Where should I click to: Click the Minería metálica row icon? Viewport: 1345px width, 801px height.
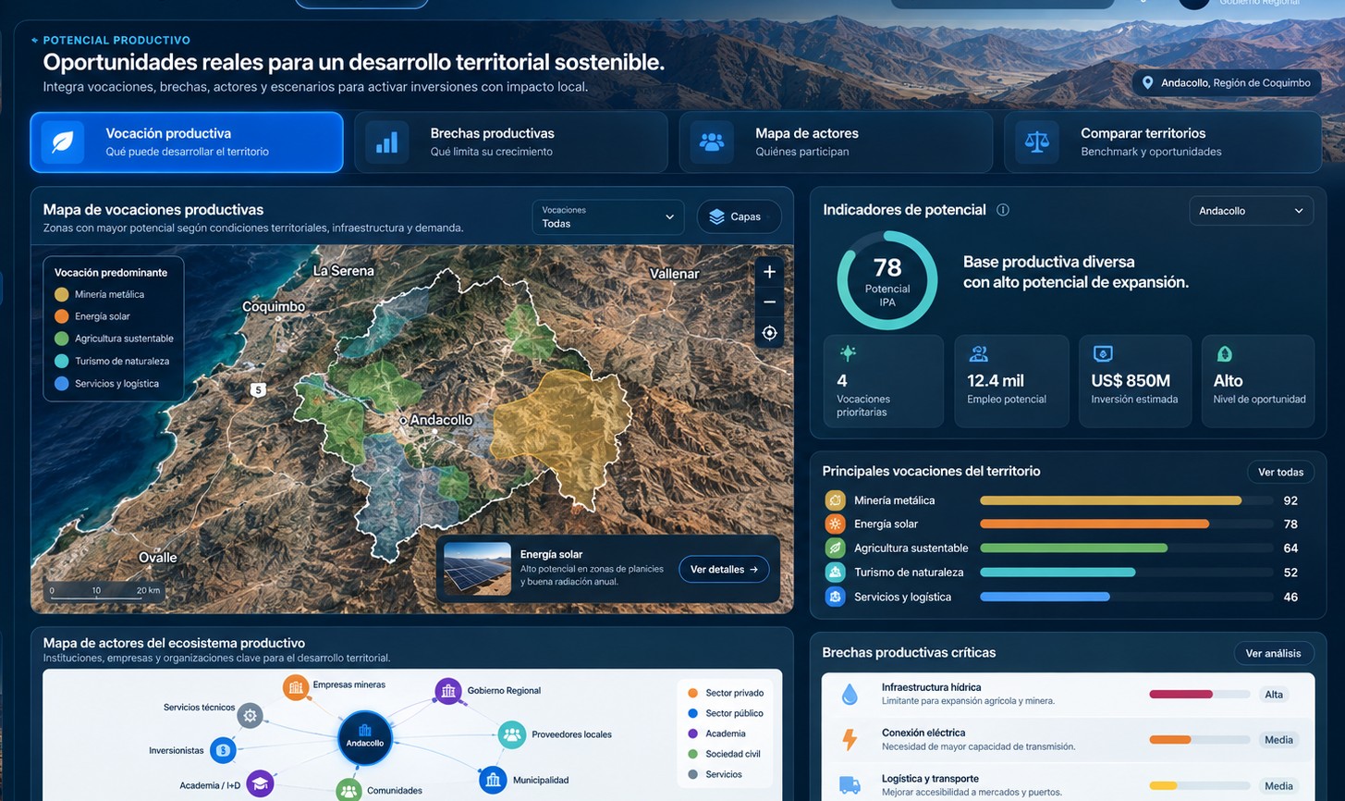point(836,500)
